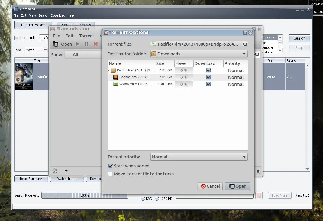This screenshot has width=323, height=221.
Task: Click the 130.7 kB size cell
Action: 165,84
